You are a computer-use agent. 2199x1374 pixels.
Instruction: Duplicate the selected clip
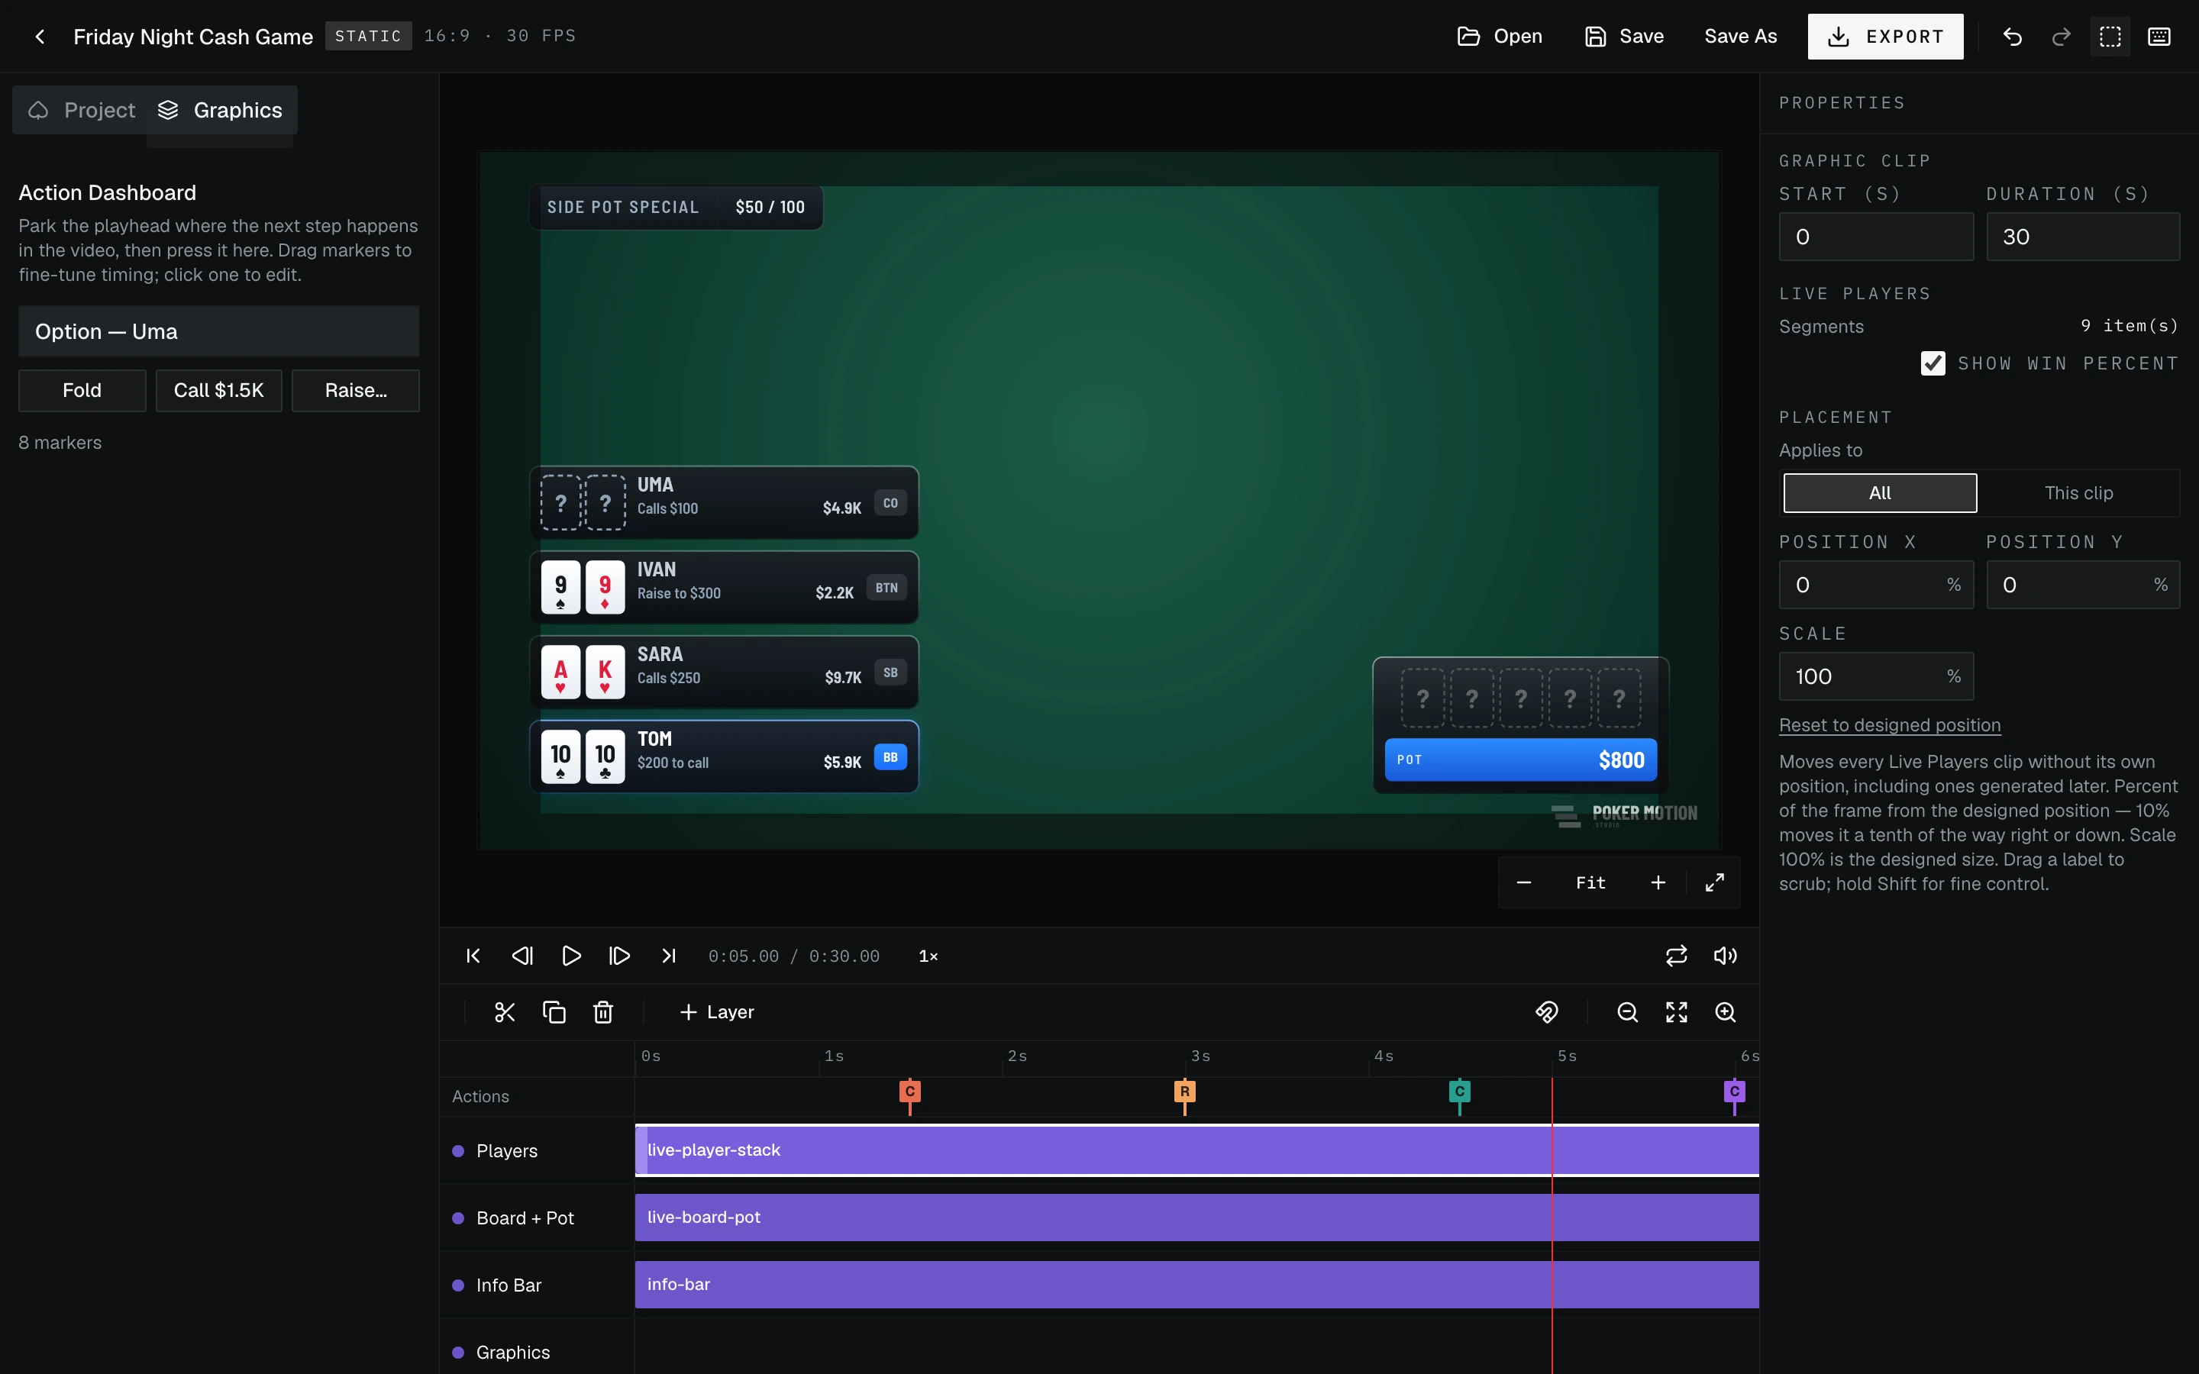click(x=554, y=1012)
